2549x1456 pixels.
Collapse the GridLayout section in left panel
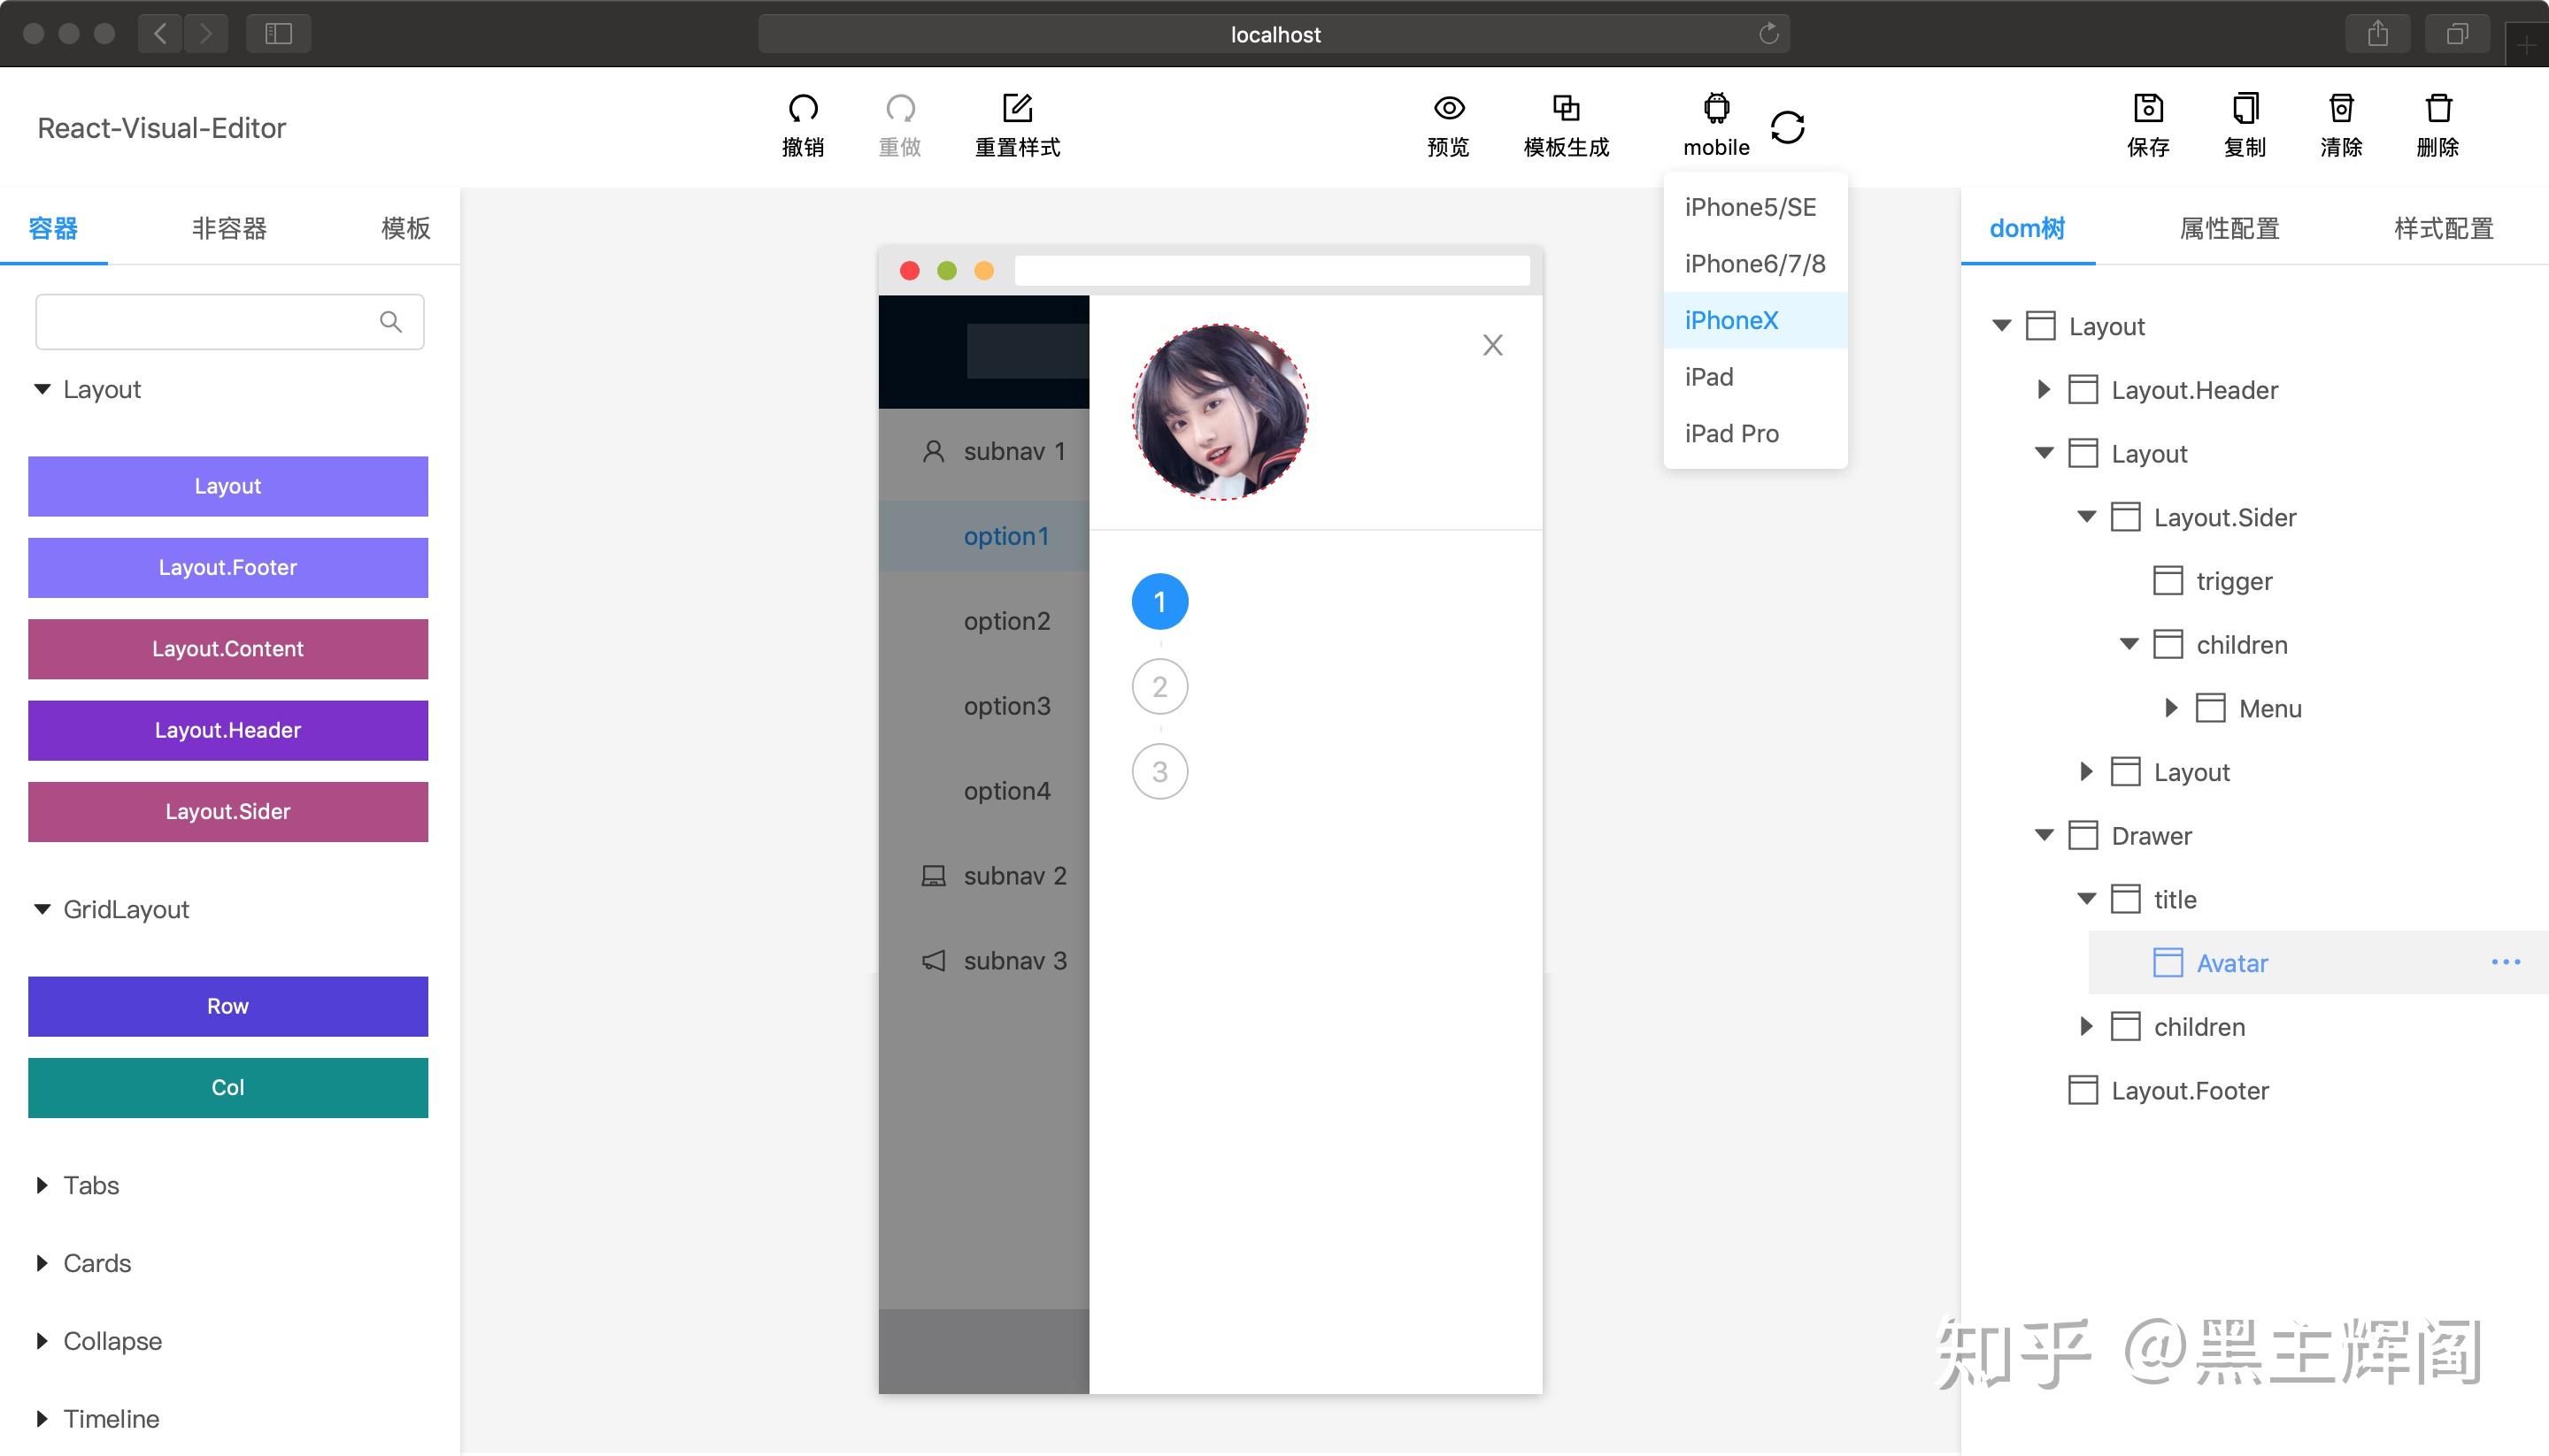tap(41, 909)
